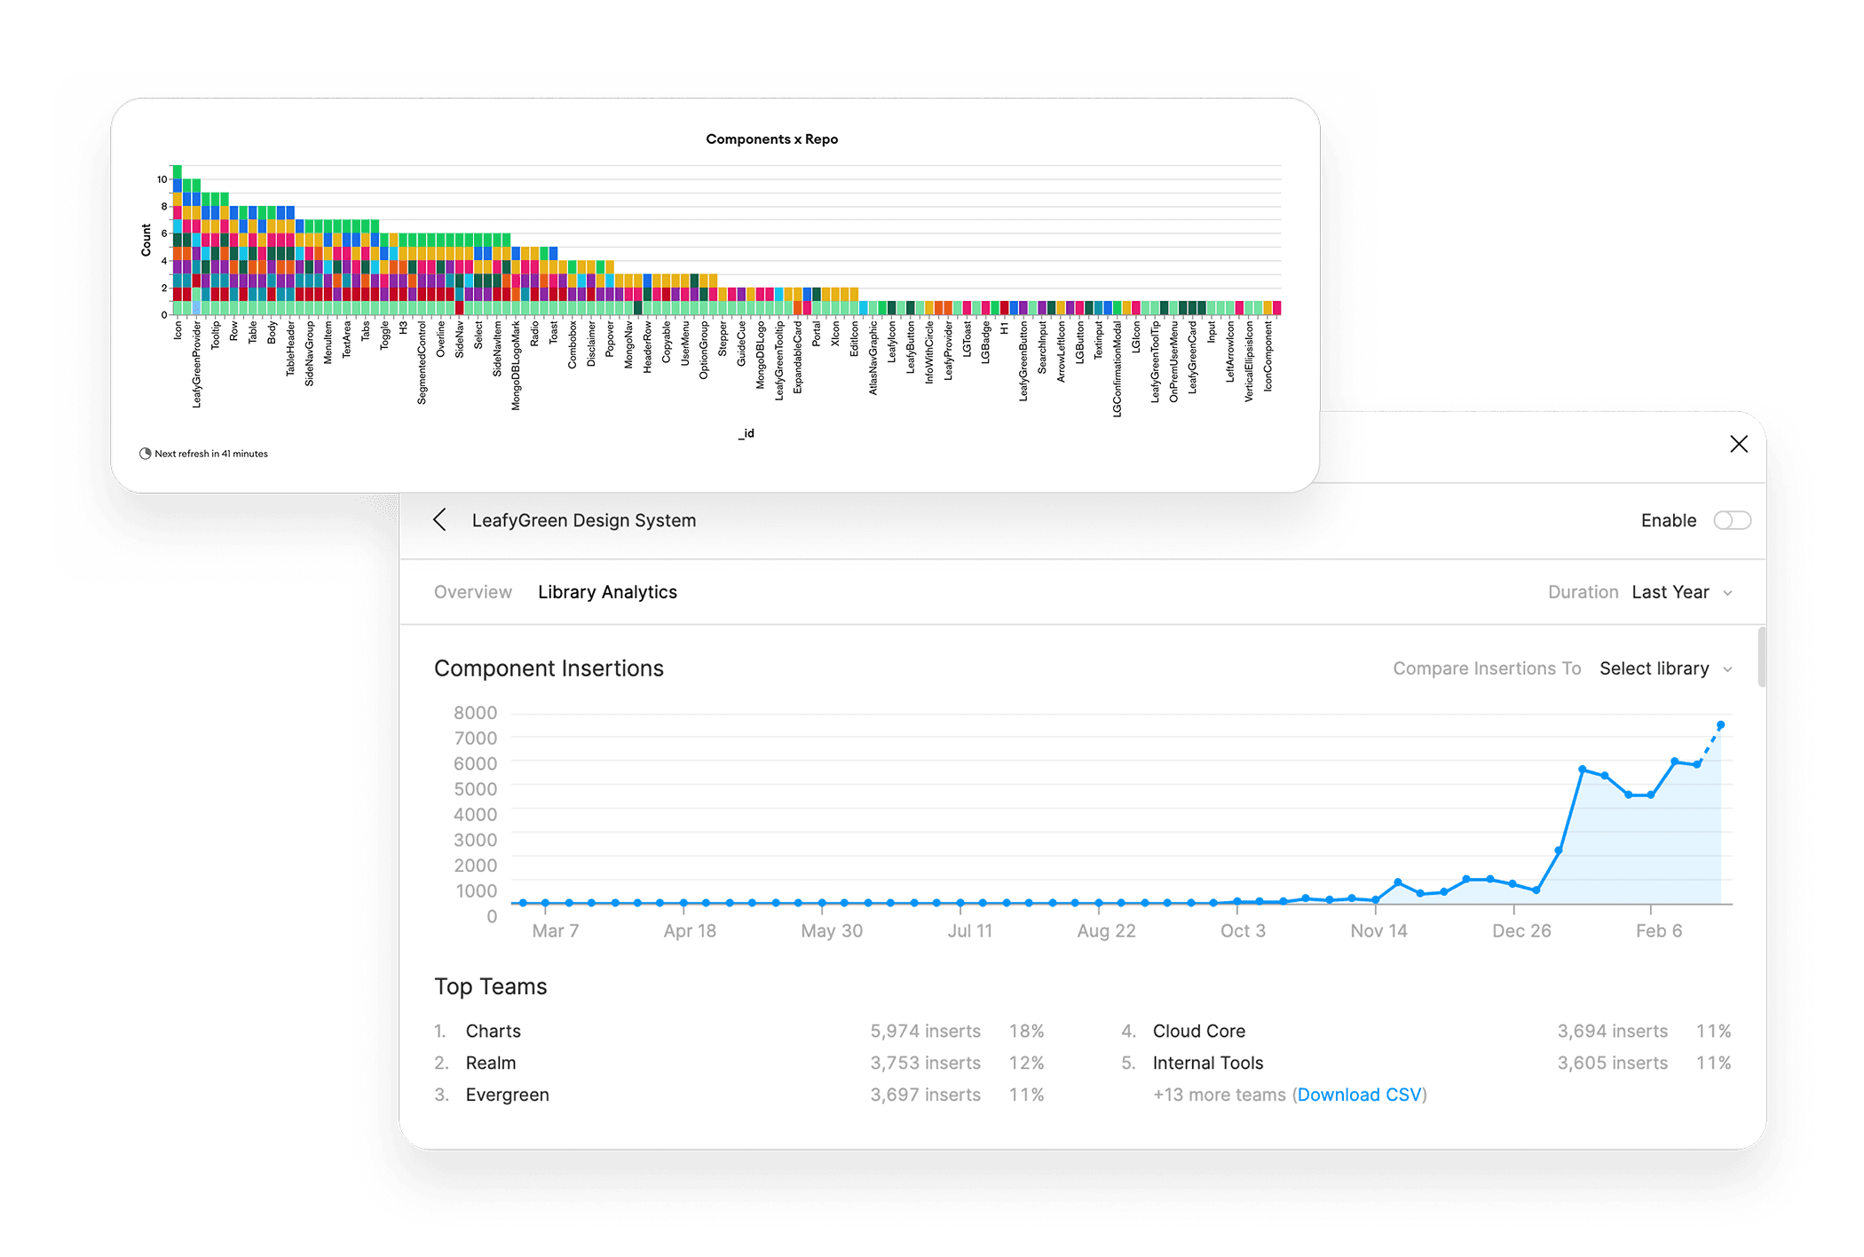Click the Icon component bar's top green segment

[x=178, y=171]
